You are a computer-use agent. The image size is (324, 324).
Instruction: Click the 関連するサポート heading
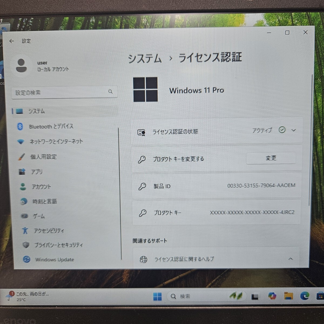tap(150, 241)
